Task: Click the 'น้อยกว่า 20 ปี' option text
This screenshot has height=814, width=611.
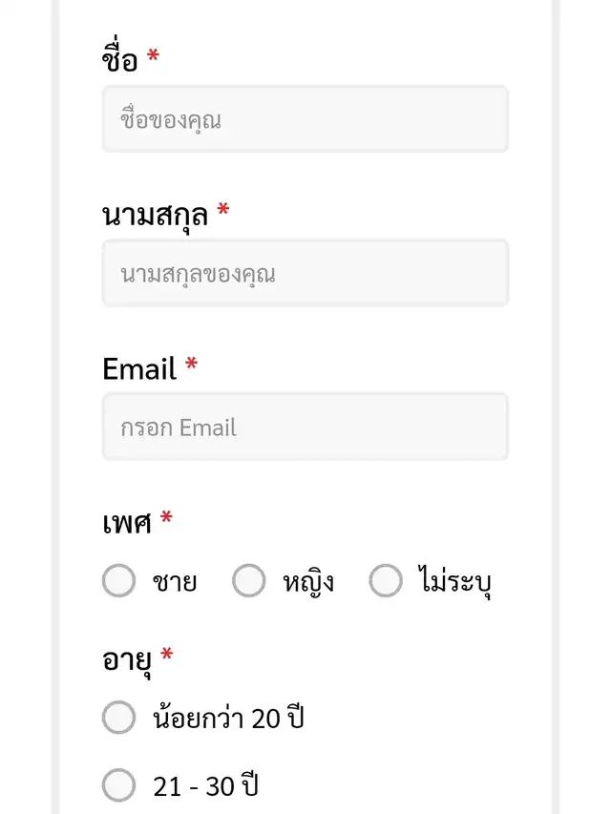Action: pos(228,718)
